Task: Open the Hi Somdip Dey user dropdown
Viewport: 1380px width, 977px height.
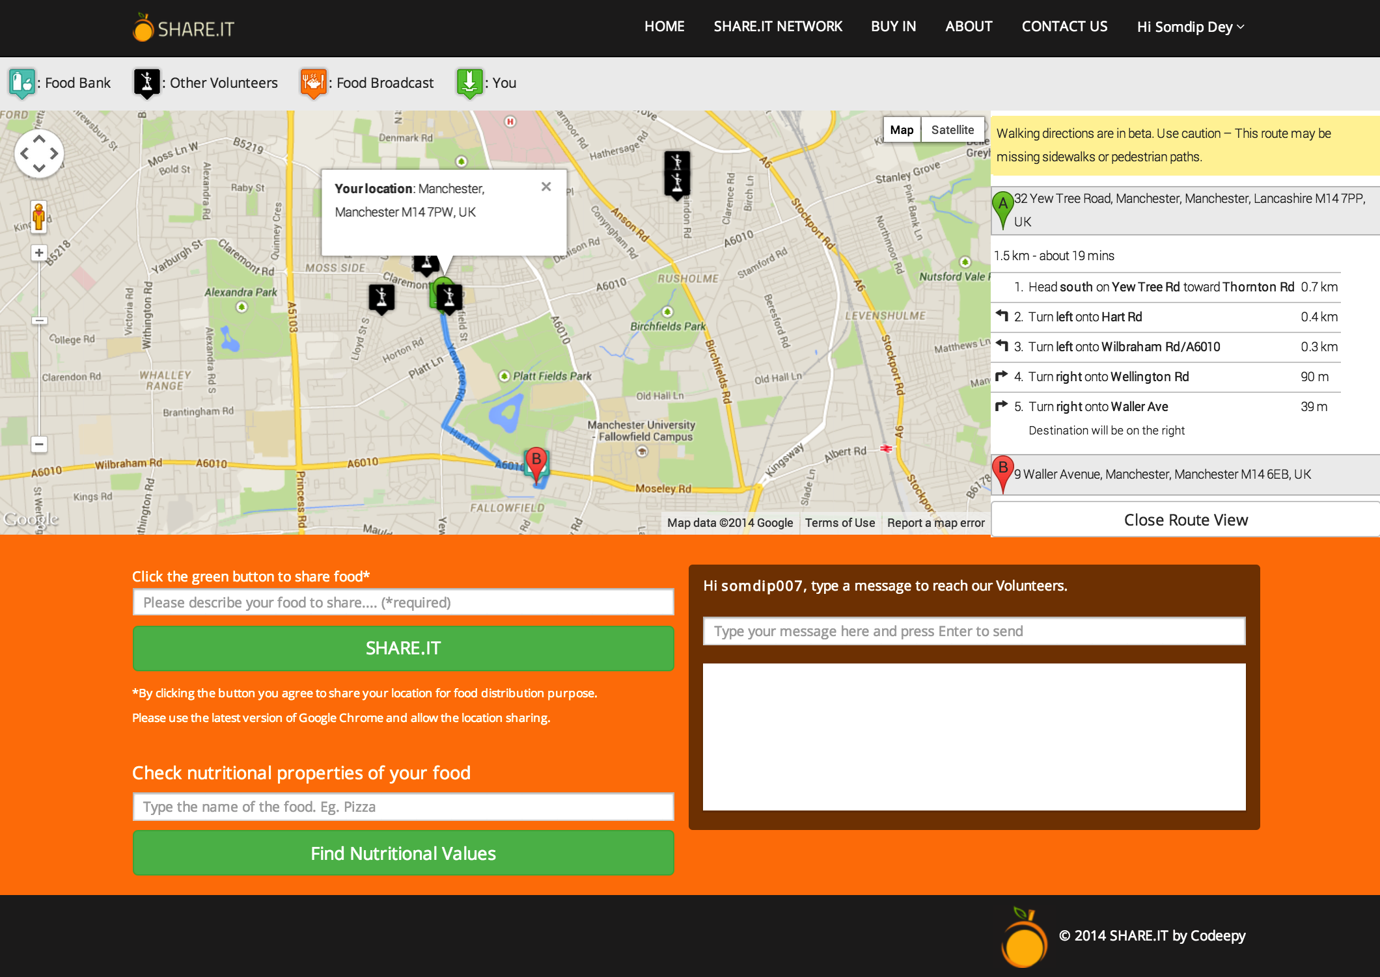Action: pos(1190,27)
